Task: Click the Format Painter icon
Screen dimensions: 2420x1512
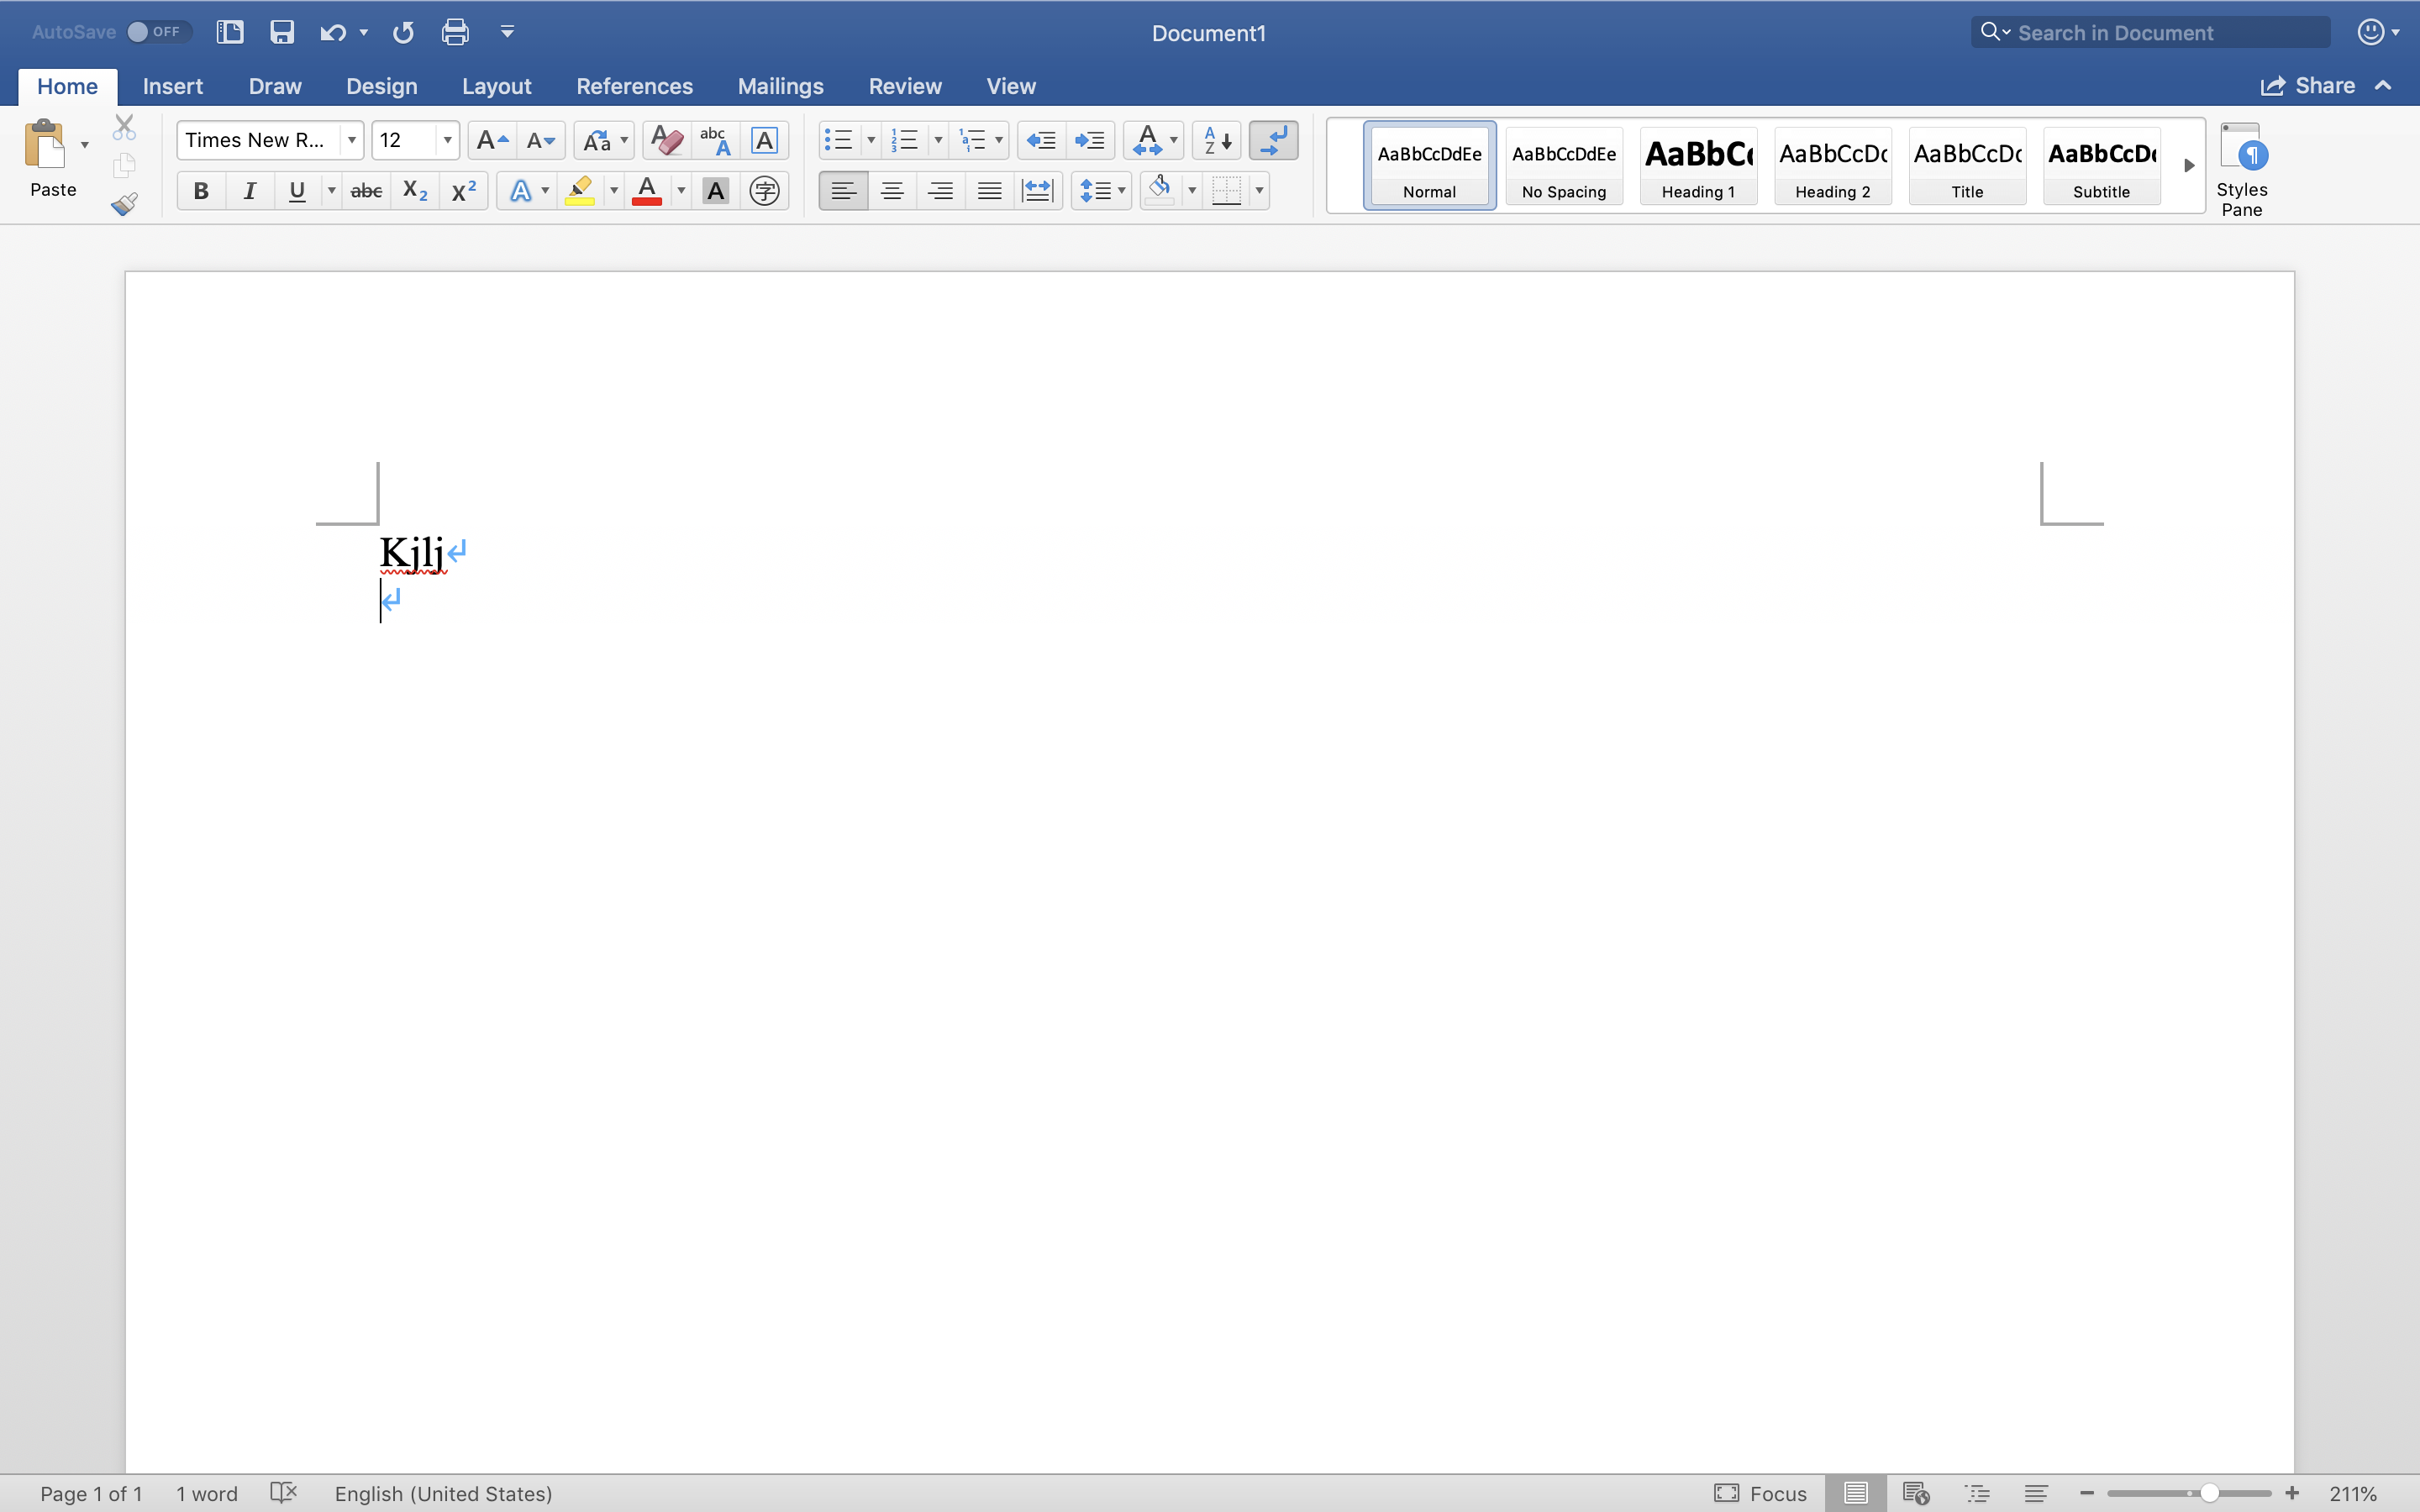Action: click(125, 204)
